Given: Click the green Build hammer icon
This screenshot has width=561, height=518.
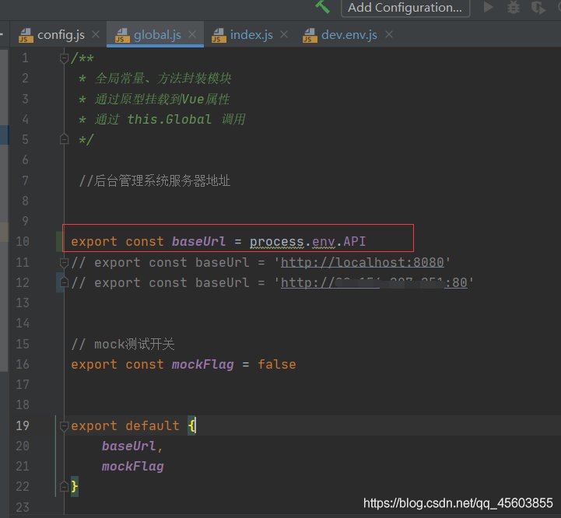Looking at the screenshot, I should (323, 7).
